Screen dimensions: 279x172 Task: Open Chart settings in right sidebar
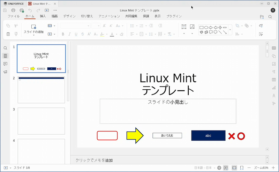point(274,88)
